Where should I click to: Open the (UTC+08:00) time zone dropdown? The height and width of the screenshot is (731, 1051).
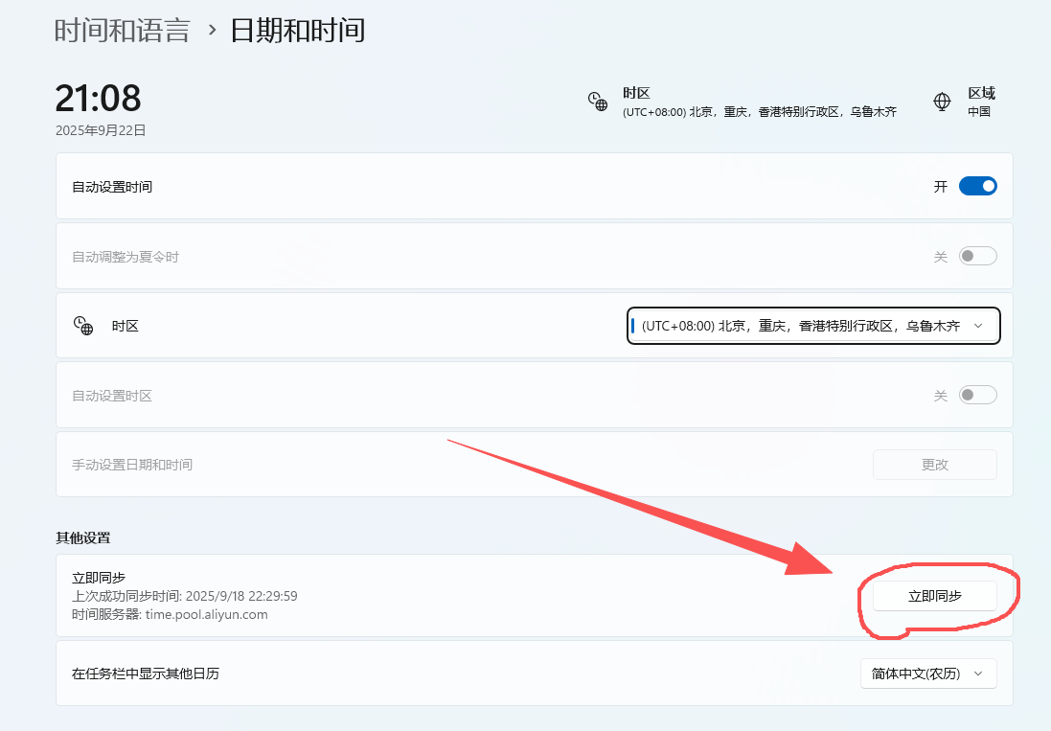(x=812, y=326)
